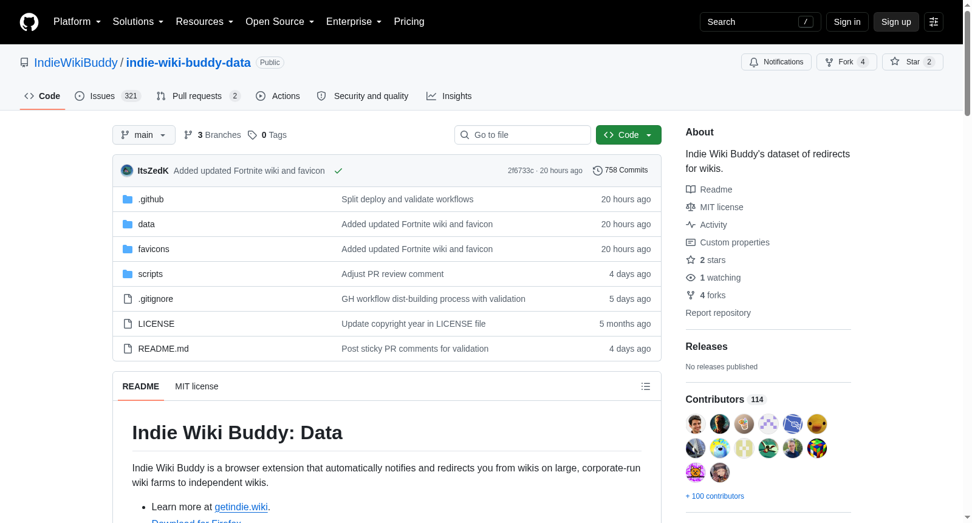Open the 'Adjust PR review comment' commit message
The height and width of the screenshot is (523, 972).
tap(392, 274)
